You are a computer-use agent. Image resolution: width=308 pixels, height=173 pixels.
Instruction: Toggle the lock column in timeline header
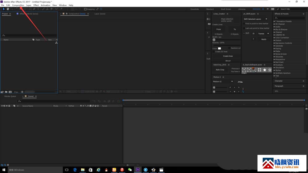pyautogui.click(x=9, y=106)
